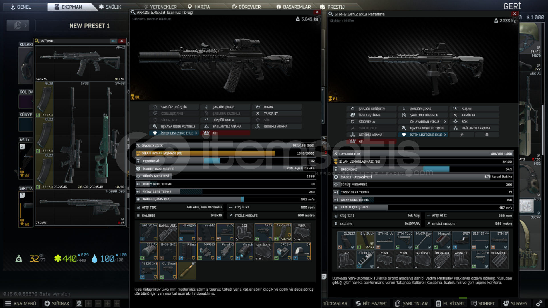
Task: Click the Hexagon suppressor slot in AK-105 window
Action: (187, 232)
